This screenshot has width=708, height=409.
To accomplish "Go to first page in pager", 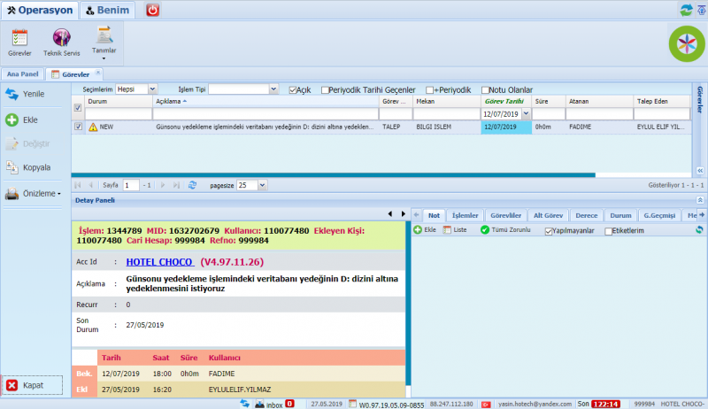I will coord(78,185).
